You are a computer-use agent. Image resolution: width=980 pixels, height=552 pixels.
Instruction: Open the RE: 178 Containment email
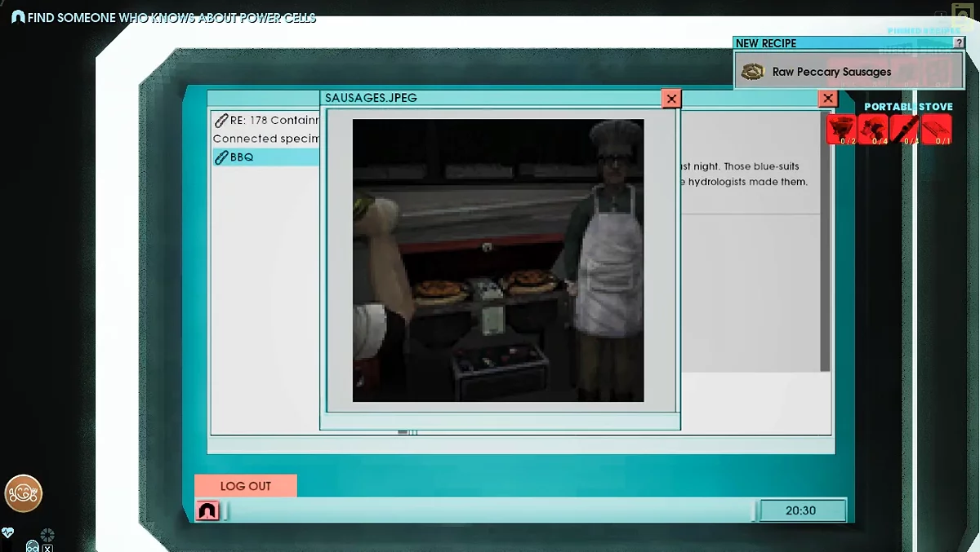[x=265, y=120]
